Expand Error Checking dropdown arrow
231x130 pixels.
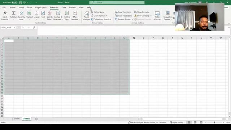pos(151,16)
